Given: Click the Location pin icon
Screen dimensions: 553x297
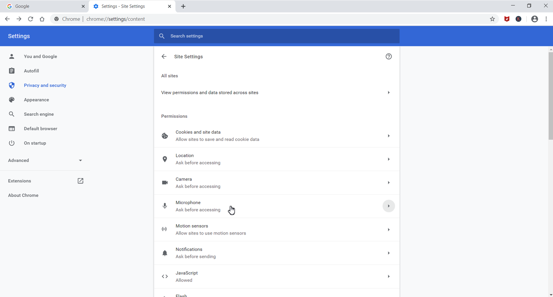Looking at the screenshot, I should (x=165, y=159).
